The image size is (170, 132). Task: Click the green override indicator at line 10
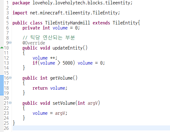[2, 48]
